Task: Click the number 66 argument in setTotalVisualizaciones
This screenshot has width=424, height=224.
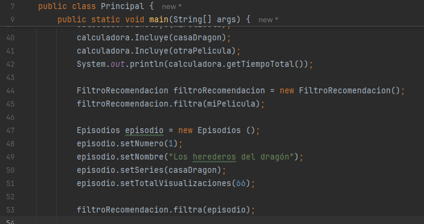Action: tap(241, 184)
